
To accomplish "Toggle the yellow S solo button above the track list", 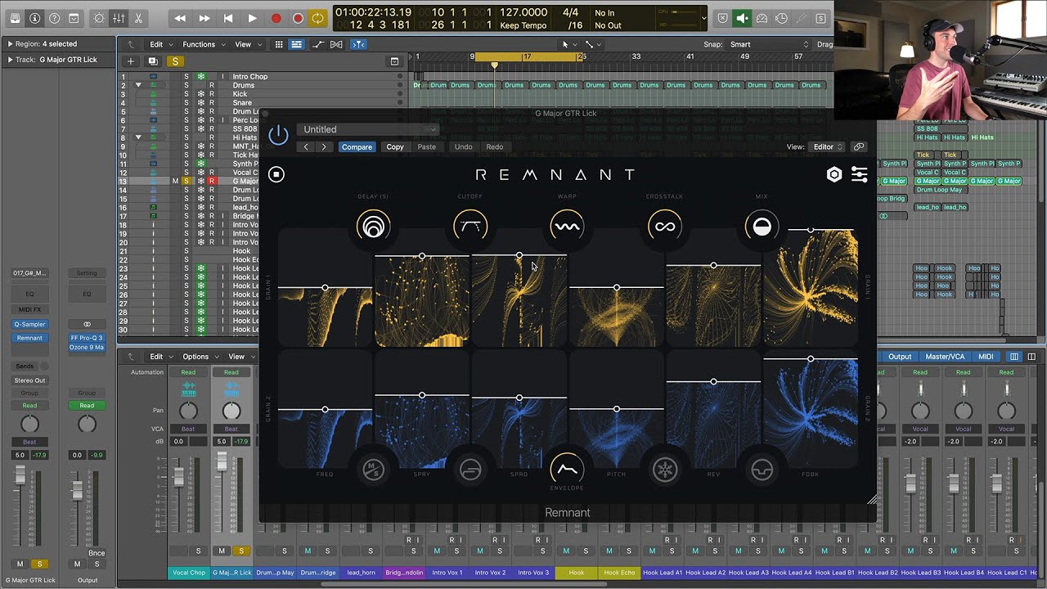I will (174, 61).
